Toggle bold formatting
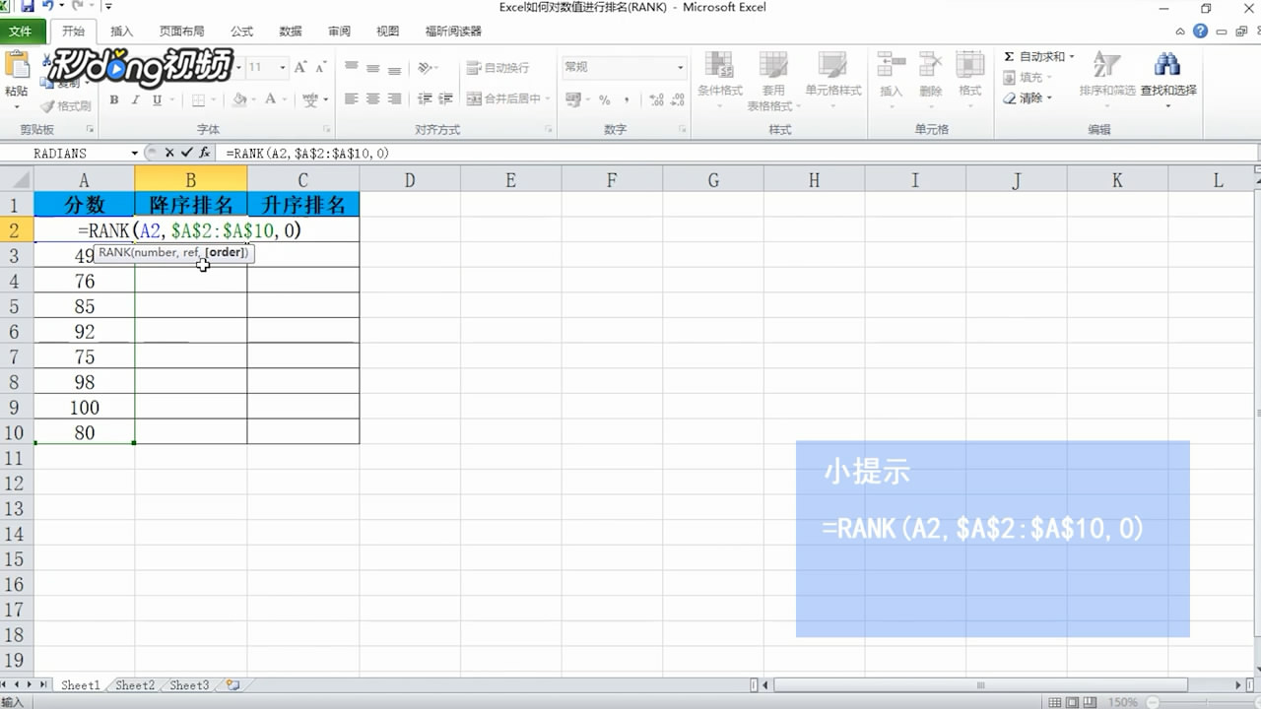This screenshot has height=709, width=1261. point(113,99)
